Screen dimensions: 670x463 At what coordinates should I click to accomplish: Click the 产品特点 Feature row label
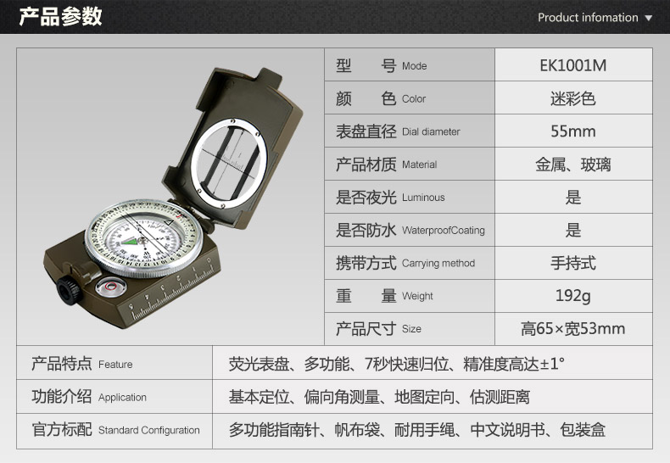pos(82,364)
